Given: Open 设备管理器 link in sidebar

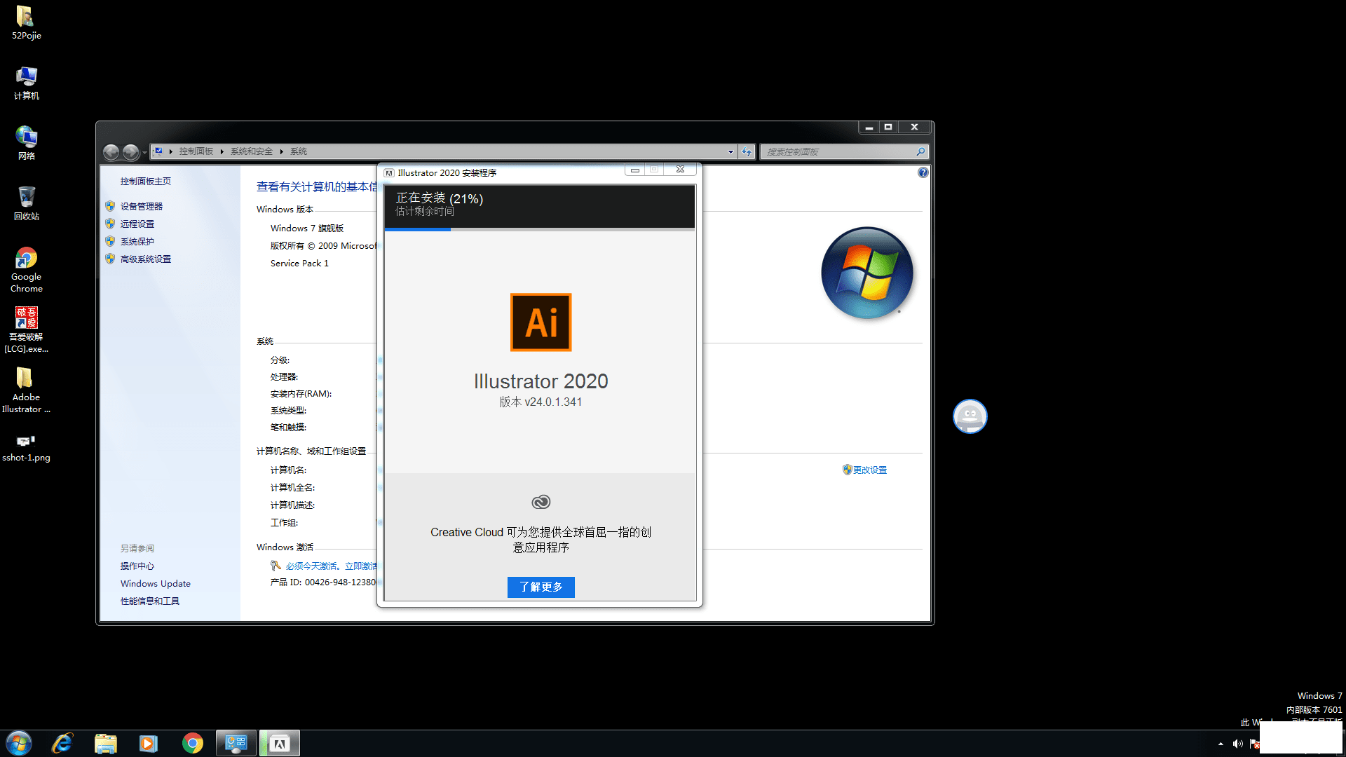Looking at the screenshot, I should (x=141, y=206).
